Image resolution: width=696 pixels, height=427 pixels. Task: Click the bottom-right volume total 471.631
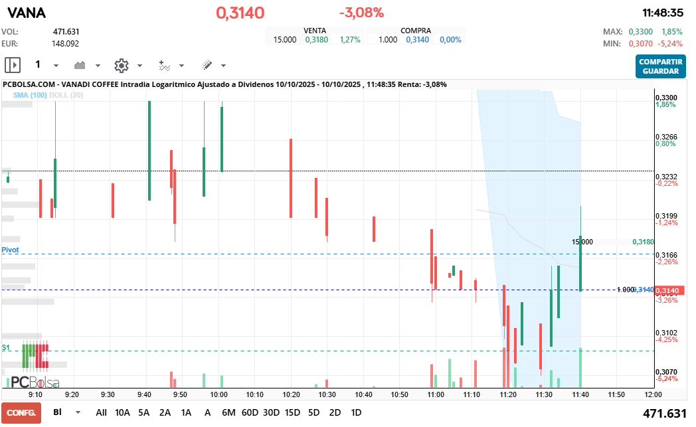(665, 413)
